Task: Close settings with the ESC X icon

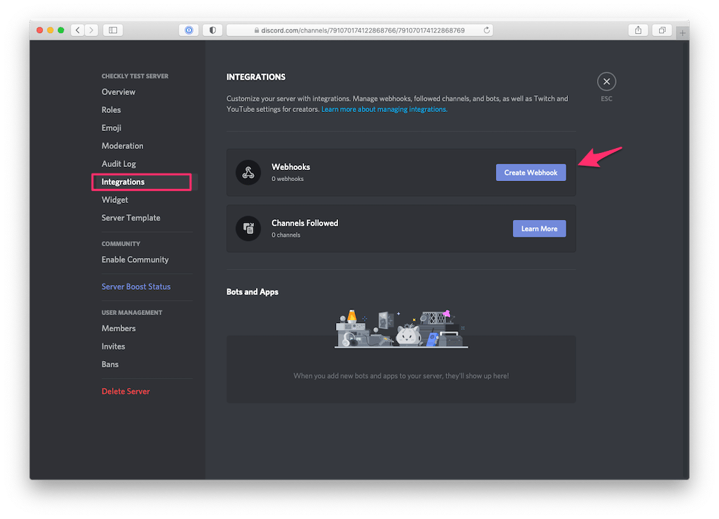Action: click(606, 82)
